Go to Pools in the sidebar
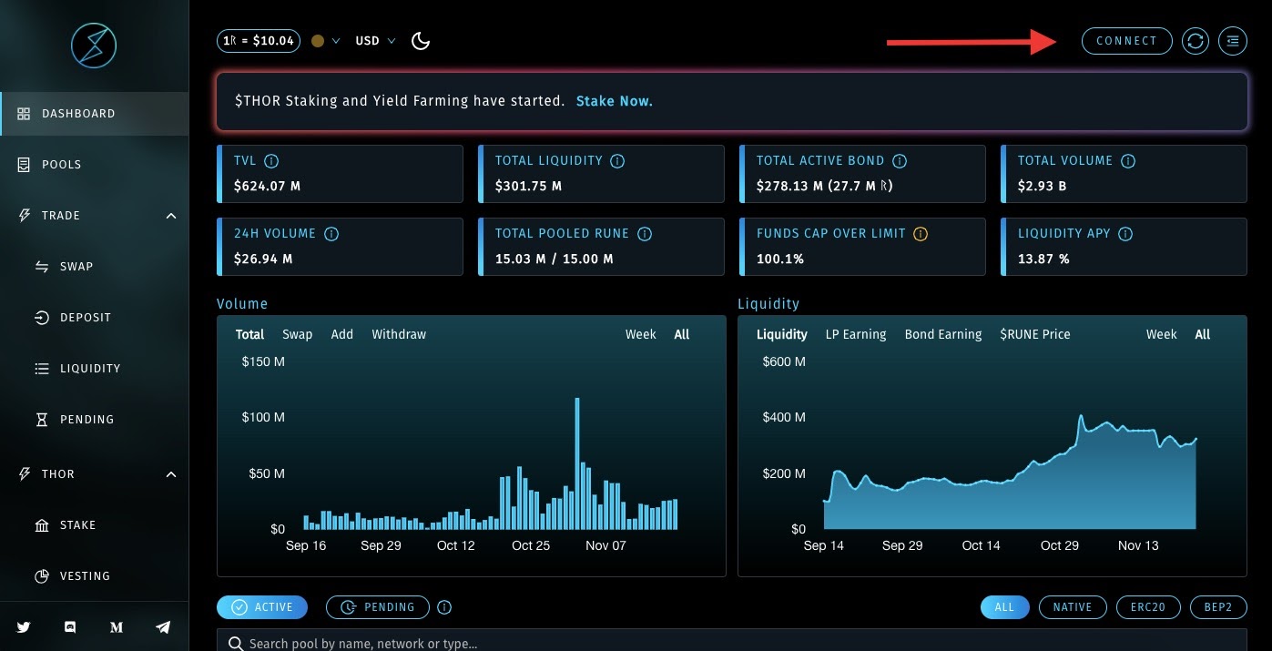1272x651 pixels. click(61, 165)
